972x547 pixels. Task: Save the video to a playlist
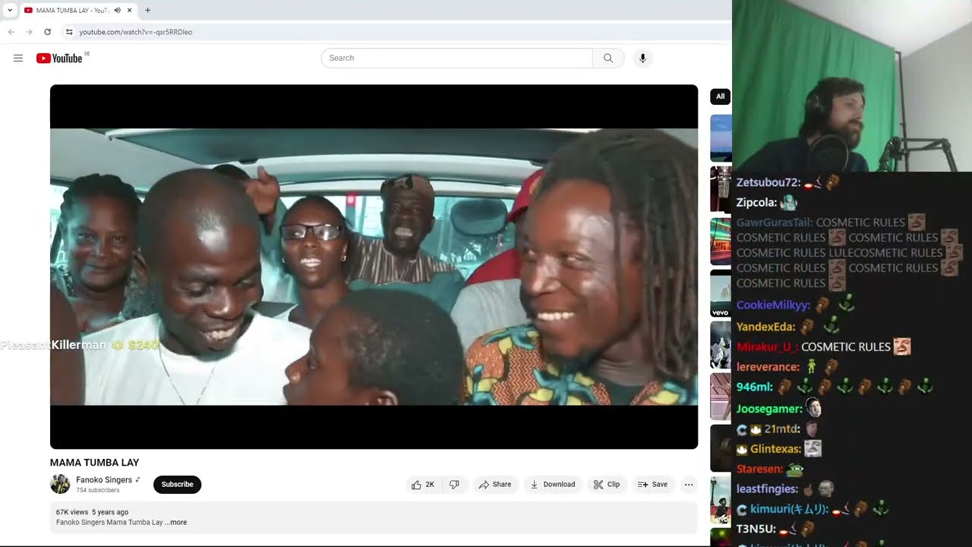653,485
